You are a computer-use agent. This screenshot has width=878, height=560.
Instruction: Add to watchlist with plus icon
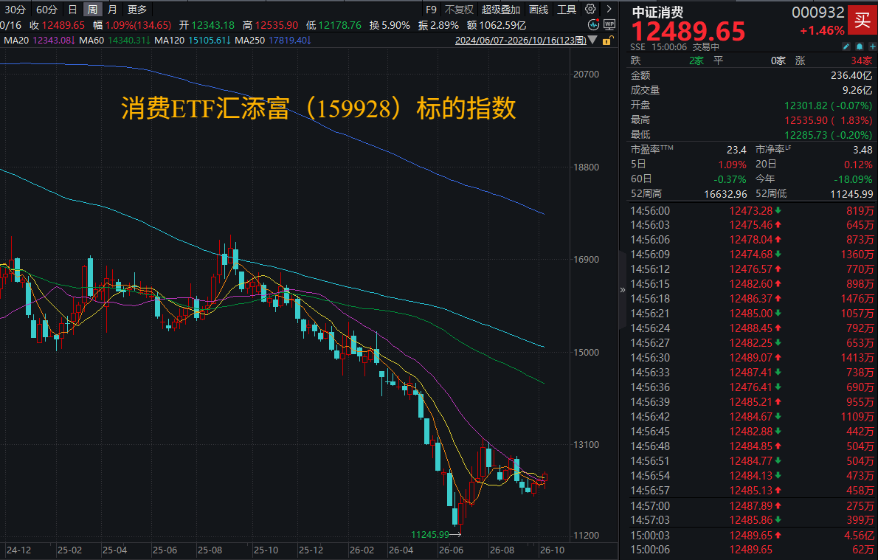click(872, 46)
